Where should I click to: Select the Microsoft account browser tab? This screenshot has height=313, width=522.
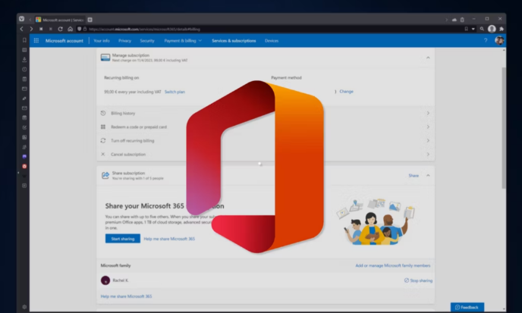pyautogui.click(x=60, y=20)
